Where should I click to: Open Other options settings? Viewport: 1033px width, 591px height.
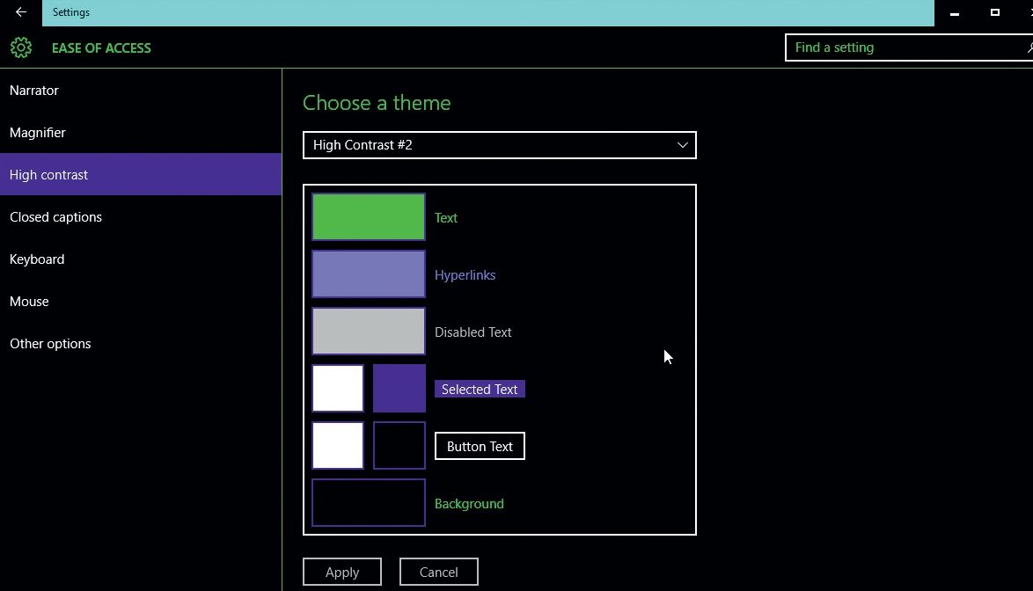[50, 343]
